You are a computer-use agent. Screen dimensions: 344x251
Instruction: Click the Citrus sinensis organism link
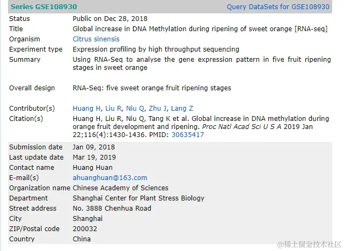(96, 39)
